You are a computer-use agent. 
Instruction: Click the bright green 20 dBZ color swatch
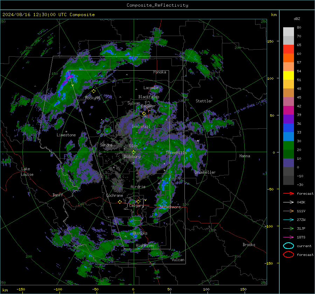coord(288,145)
